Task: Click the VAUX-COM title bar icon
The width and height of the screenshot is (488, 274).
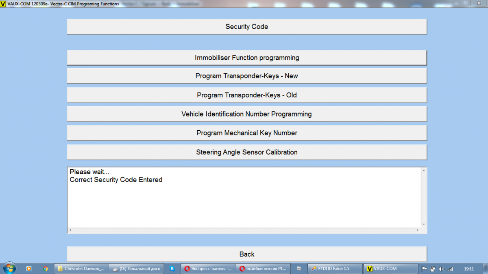Action: coord(3,4)
